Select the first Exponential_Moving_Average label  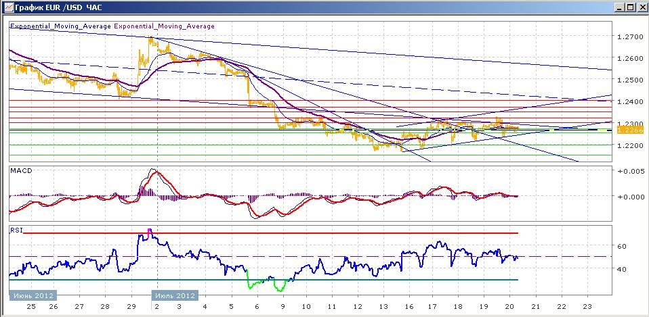(x=60, y=26)
